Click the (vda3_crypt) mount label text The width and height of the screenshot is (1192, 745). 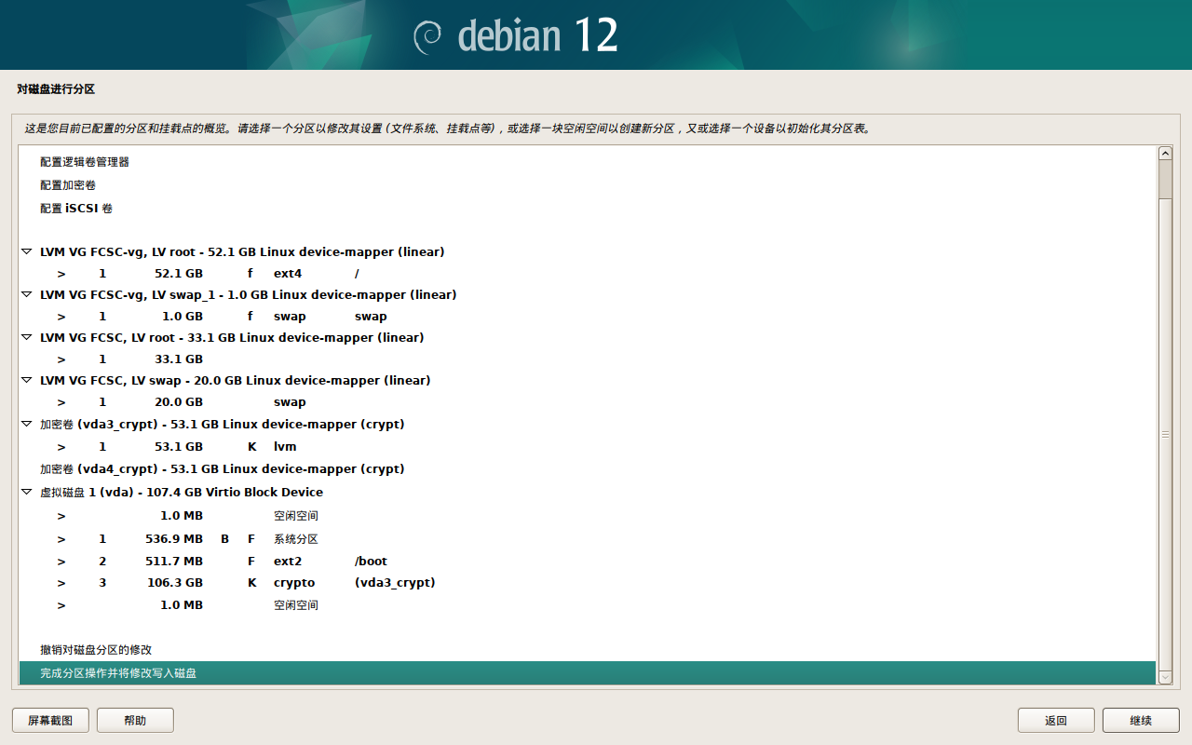click(395, 583)
